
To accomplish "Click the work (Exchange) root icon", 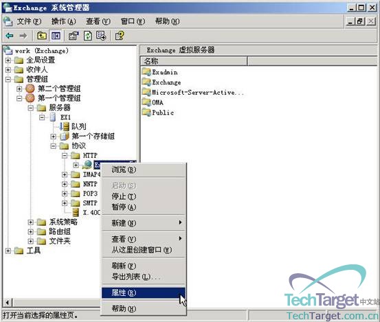I will point(8,51).
